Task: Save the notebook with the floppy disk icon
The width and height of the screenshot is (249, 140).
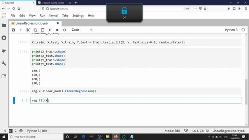Action: pos(14,30)
